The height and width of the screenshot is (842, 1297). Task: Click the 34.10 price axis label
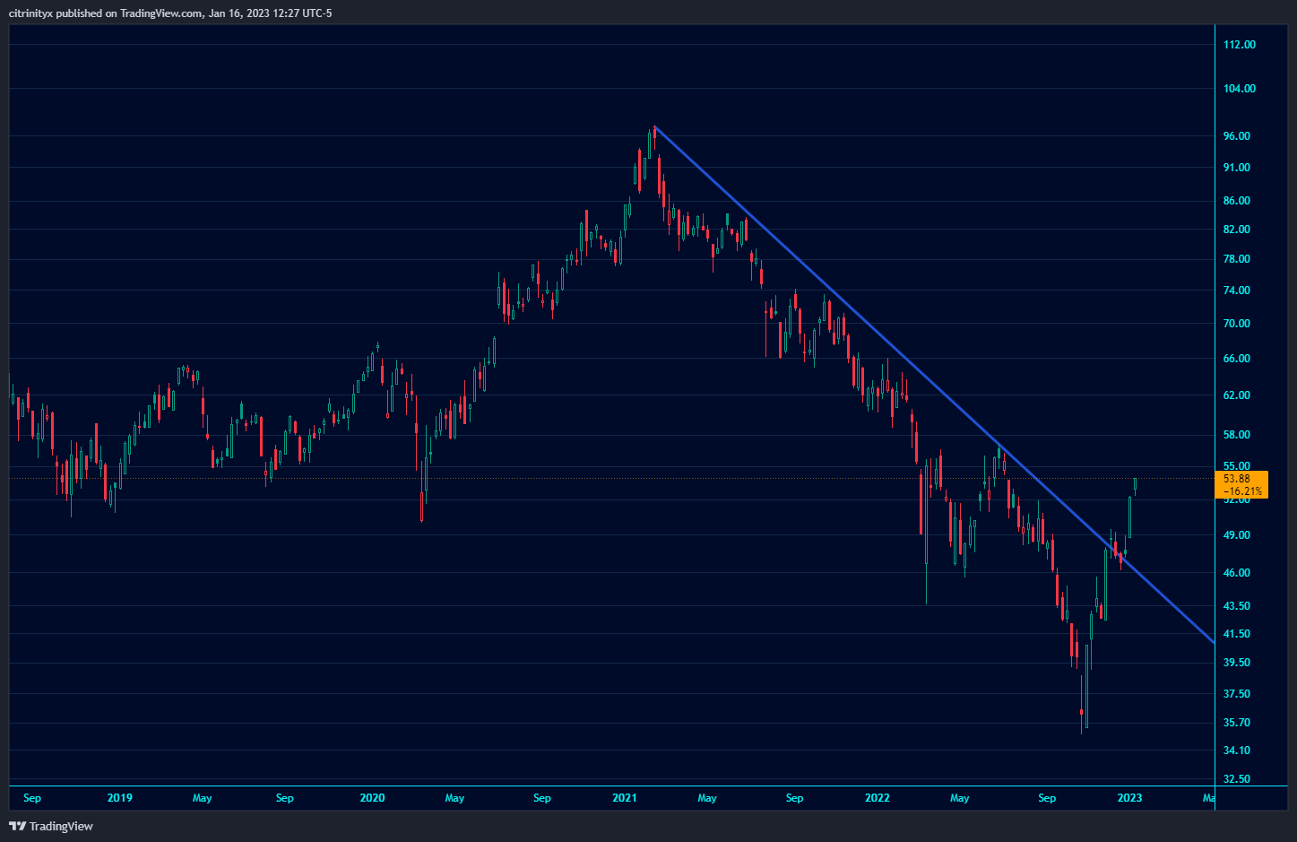coord(1237,751)
